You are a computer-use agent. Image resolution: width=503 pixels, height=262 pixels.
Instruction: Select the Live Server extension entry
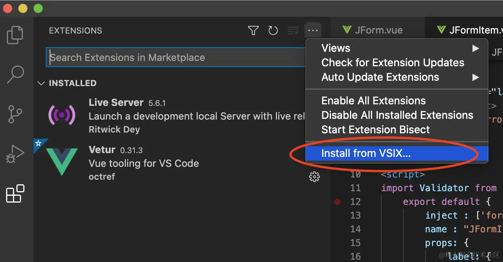click(176, 116)
